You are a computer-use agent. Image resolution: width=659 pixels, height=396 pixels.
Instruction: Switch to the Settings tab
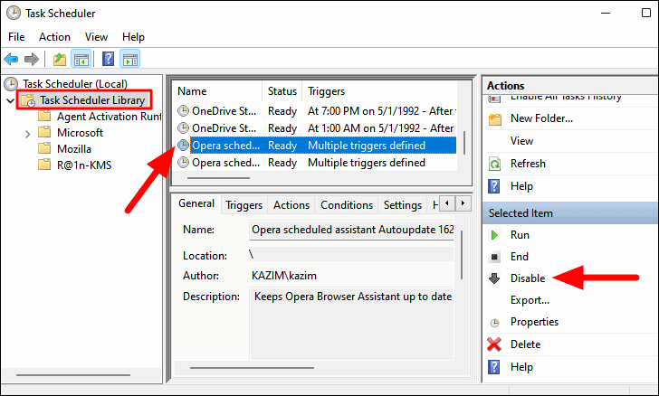pos(403,205)
